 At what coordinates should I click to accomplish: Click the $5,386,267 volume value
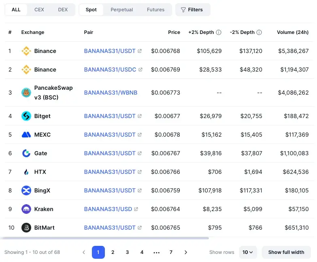(294, 51)
